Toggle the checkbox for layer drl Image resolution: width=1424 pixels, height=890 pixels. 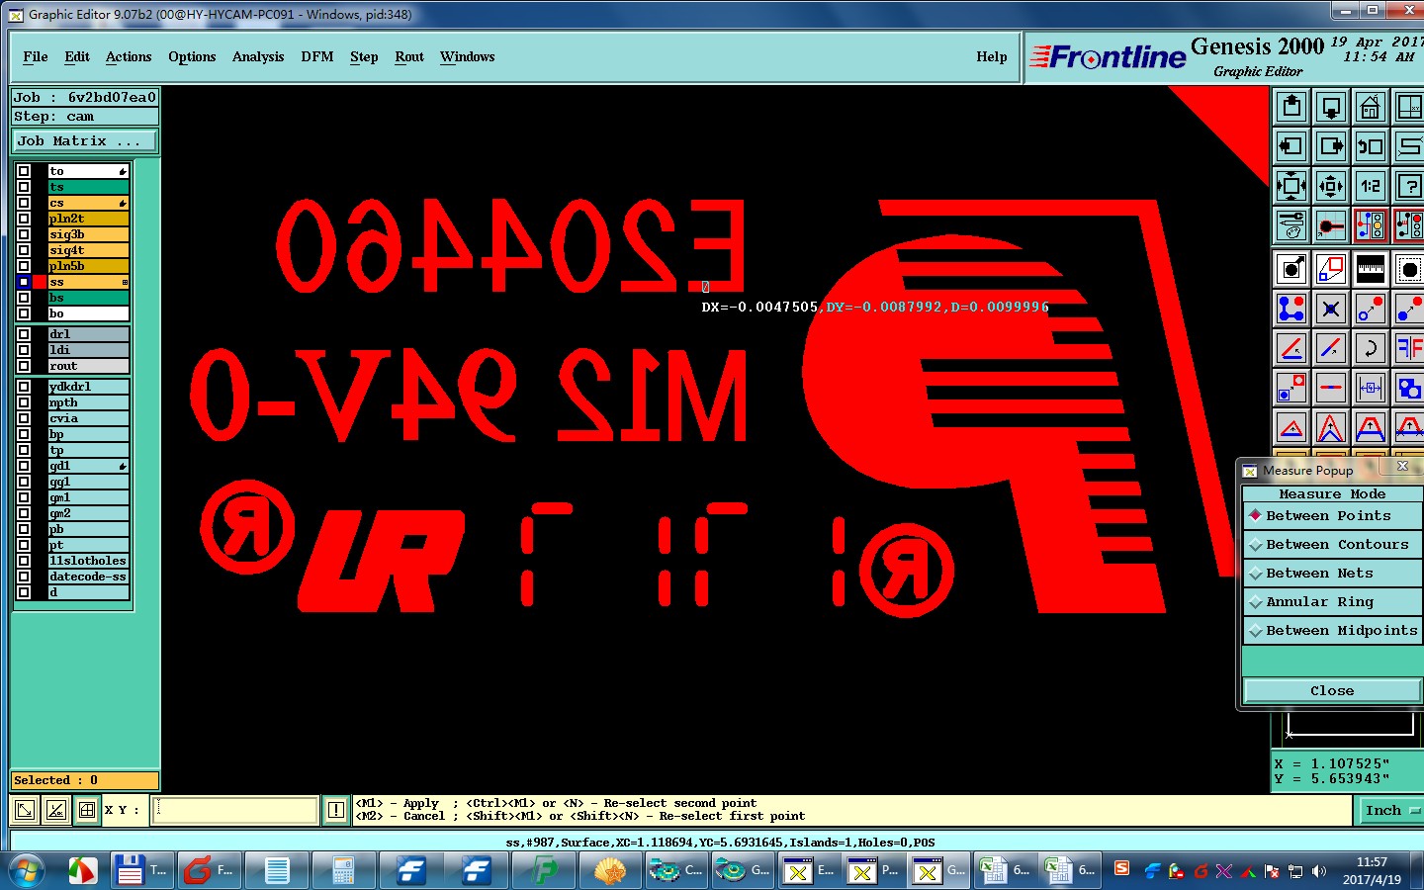tap(24, 334)
